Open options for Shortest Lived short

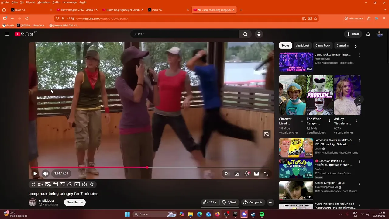click(302, 120)
